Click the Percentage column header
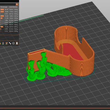Viewport: 110px width, 110px height. tap(4, 7)
